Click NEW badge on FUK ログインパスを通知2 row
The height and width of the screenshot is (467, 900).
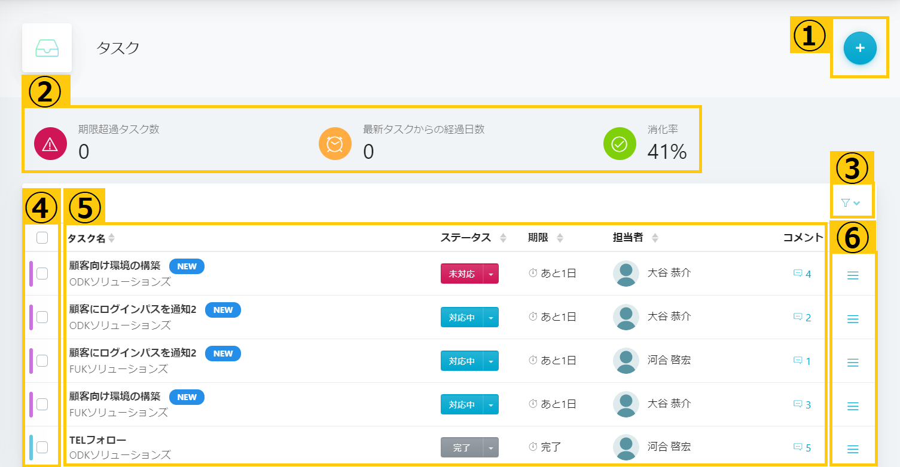(x=223, y=354)
